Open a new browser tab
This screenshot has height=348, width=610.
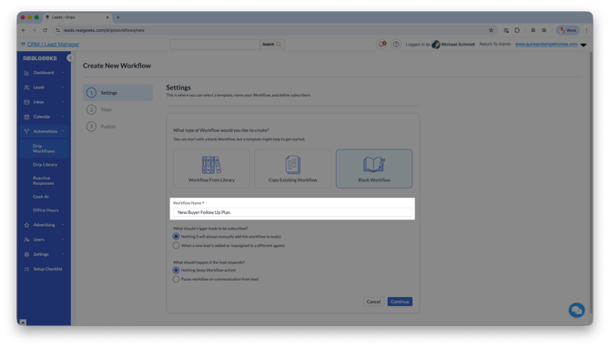coord(118,17)
